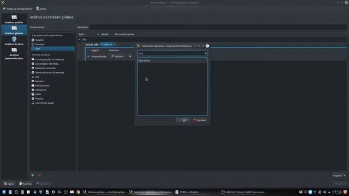Select the Padrão shortcut radio button
Image resolution: width=349 pixels, height=196 pixels.
tap(88, 51)
